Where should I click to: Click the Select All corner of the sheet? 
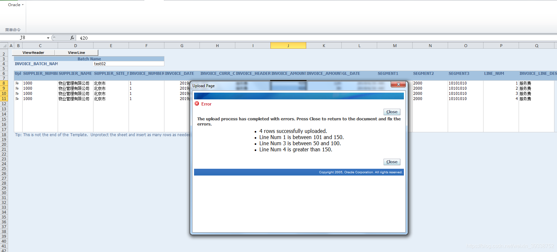pos(4,46)
